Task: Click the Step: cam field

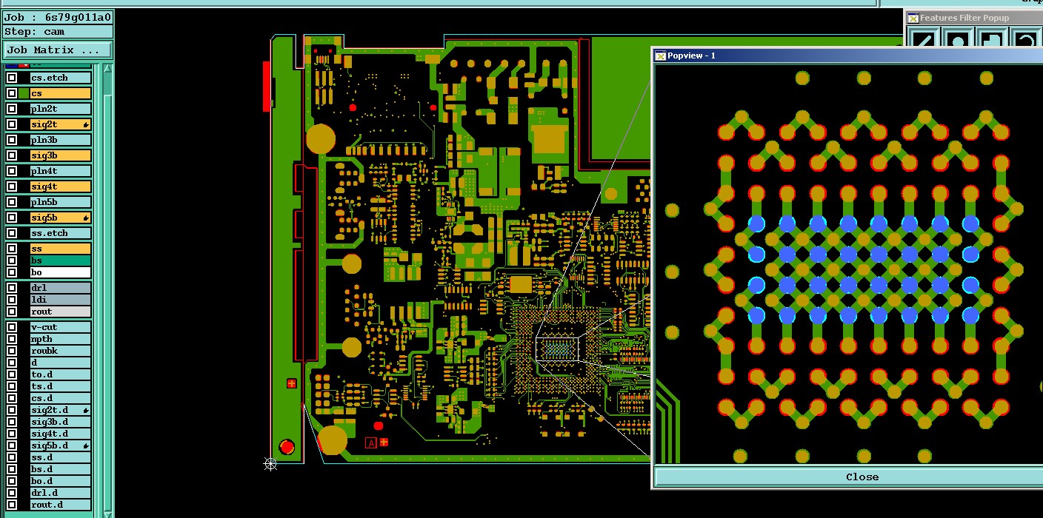Action: pos(58,32)
